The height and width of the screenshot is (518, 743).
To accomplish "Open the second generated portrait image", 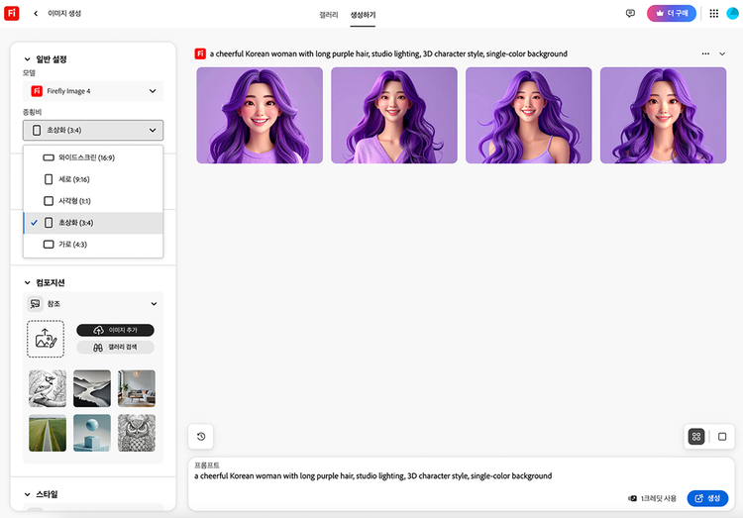I will point(394,115).
